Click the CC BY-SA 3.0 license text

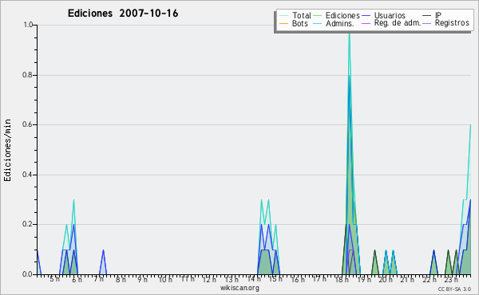454,289
